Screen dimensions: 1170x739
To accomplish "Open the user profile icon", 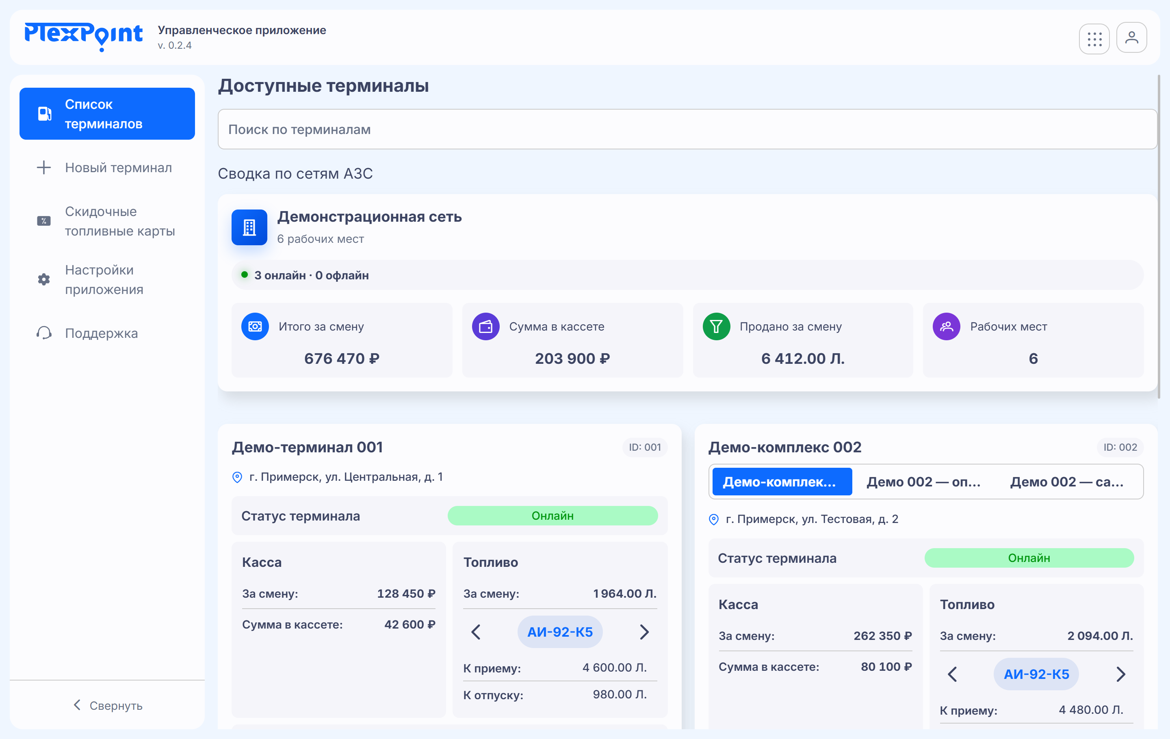I will click(1132, 38).
